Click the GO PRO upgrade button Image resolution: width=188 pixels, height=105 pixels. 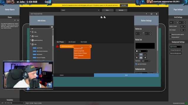coord(124,5)
